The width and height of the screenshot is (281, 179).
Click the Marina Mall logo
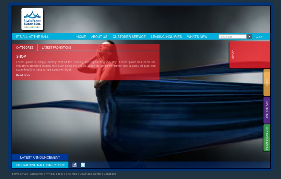pos(32,19)
